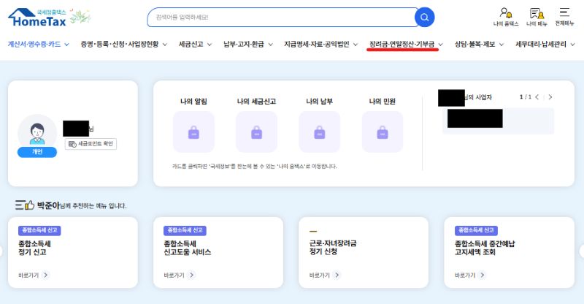Click the 나의 세금신고 label
The width and height of the screenshot is (584, 304).
[257, 101]
